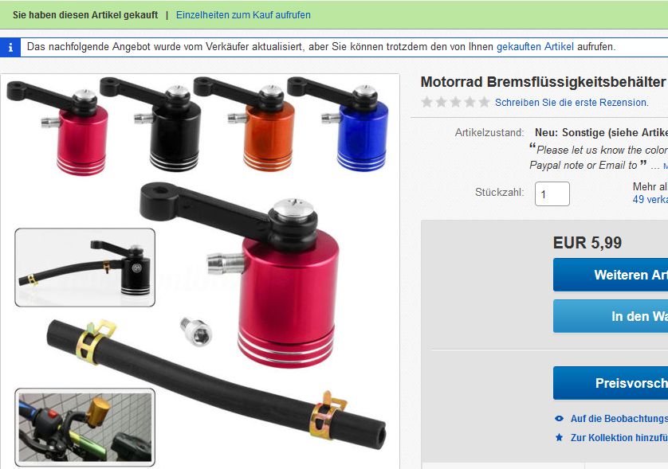Click the fifth rating star
Screen dimensions: 668x469
[x=485, y=102]
